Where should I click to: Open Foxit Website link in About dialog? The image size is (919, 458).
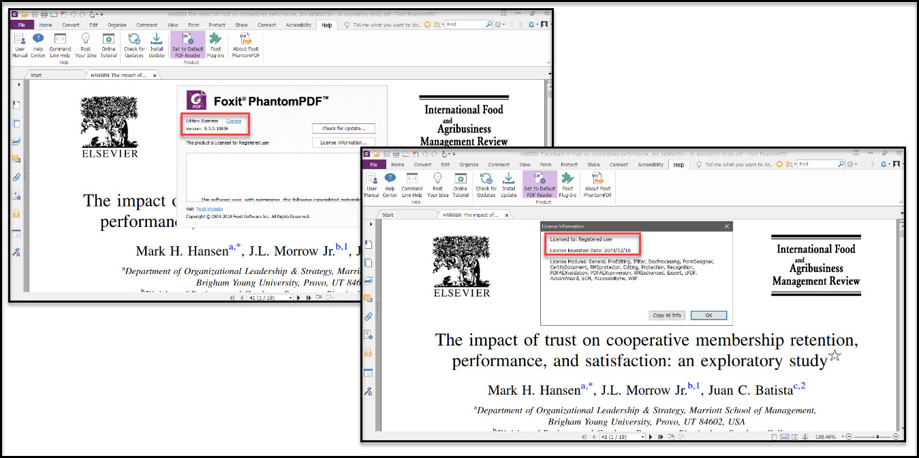pos(210,209)
